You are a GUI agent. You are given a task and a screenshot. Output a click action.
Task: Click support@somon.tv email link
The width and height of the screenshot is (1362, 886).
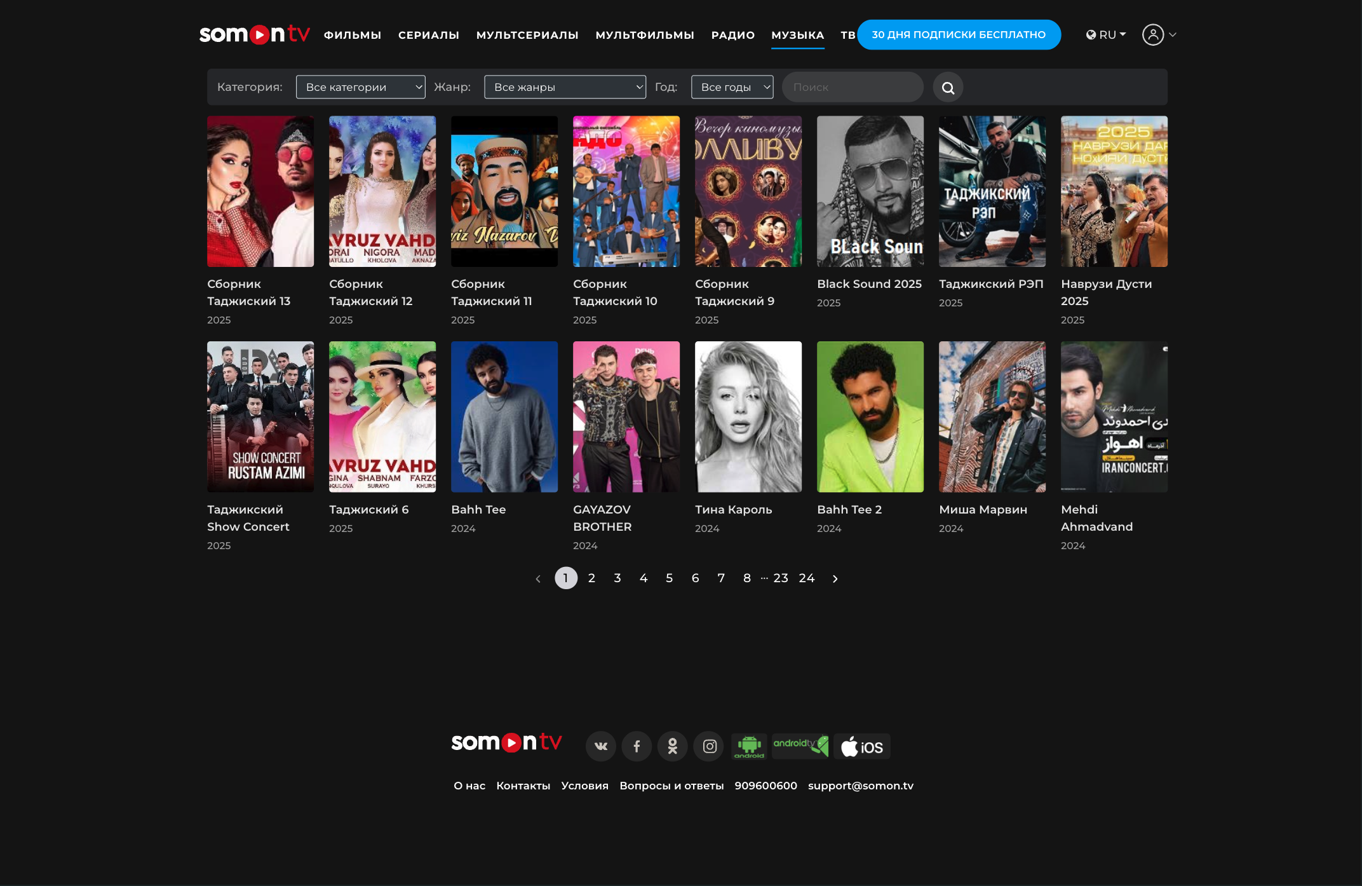point(861,786)
